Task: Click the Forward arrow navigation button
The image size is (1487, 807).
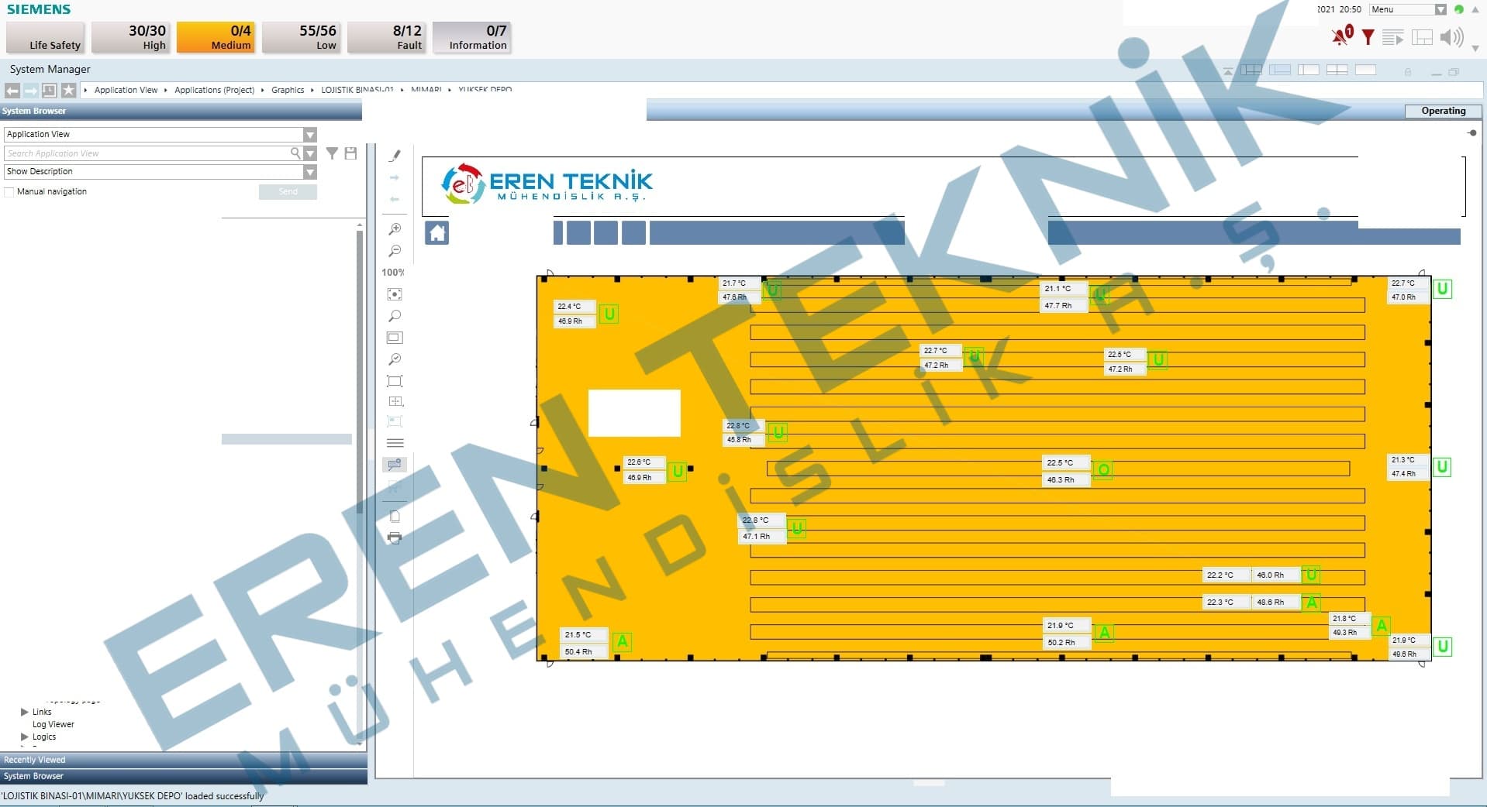Action: pyautogui.click(x=30, y=90)
